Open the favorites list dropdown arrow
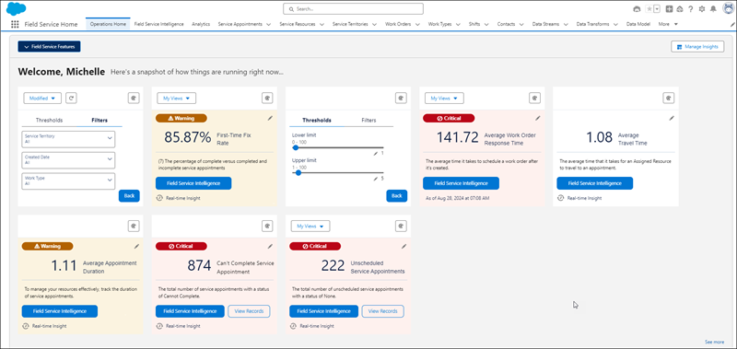The width and height of the screenshot is (737, 349). [657, 9]
